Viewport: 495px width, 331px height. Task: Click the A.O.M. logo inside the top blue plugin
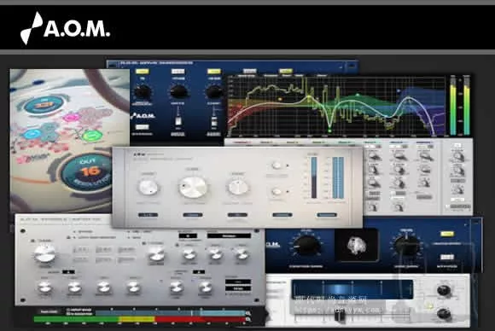pos(143,116)
